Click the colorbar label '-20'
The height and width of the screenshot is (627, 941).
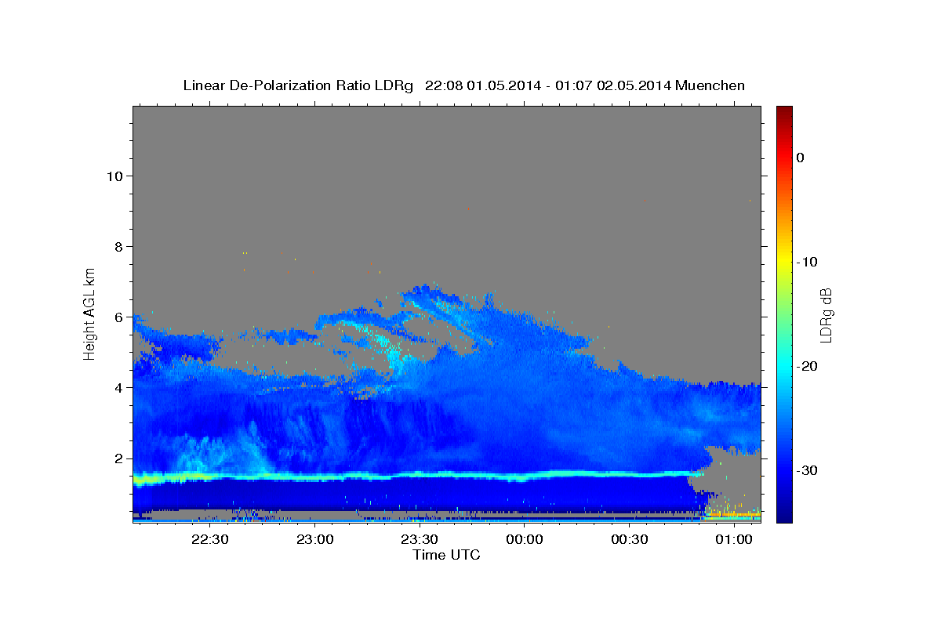[807, 366]
